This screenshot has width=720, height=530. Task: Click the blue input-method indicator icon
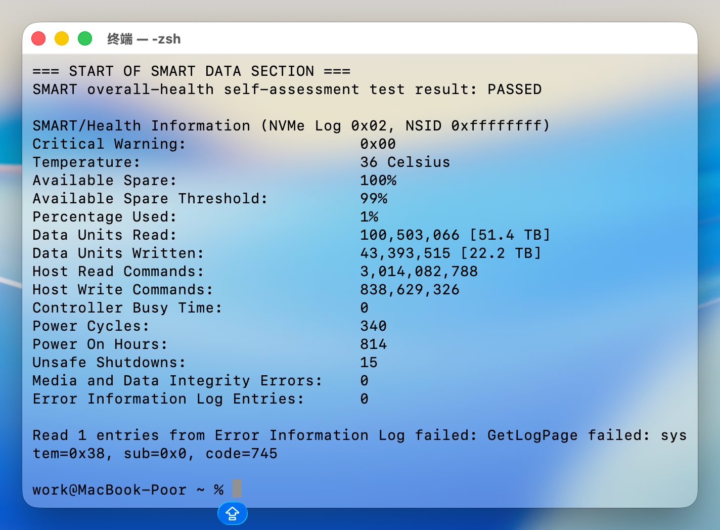pos(232,513)
